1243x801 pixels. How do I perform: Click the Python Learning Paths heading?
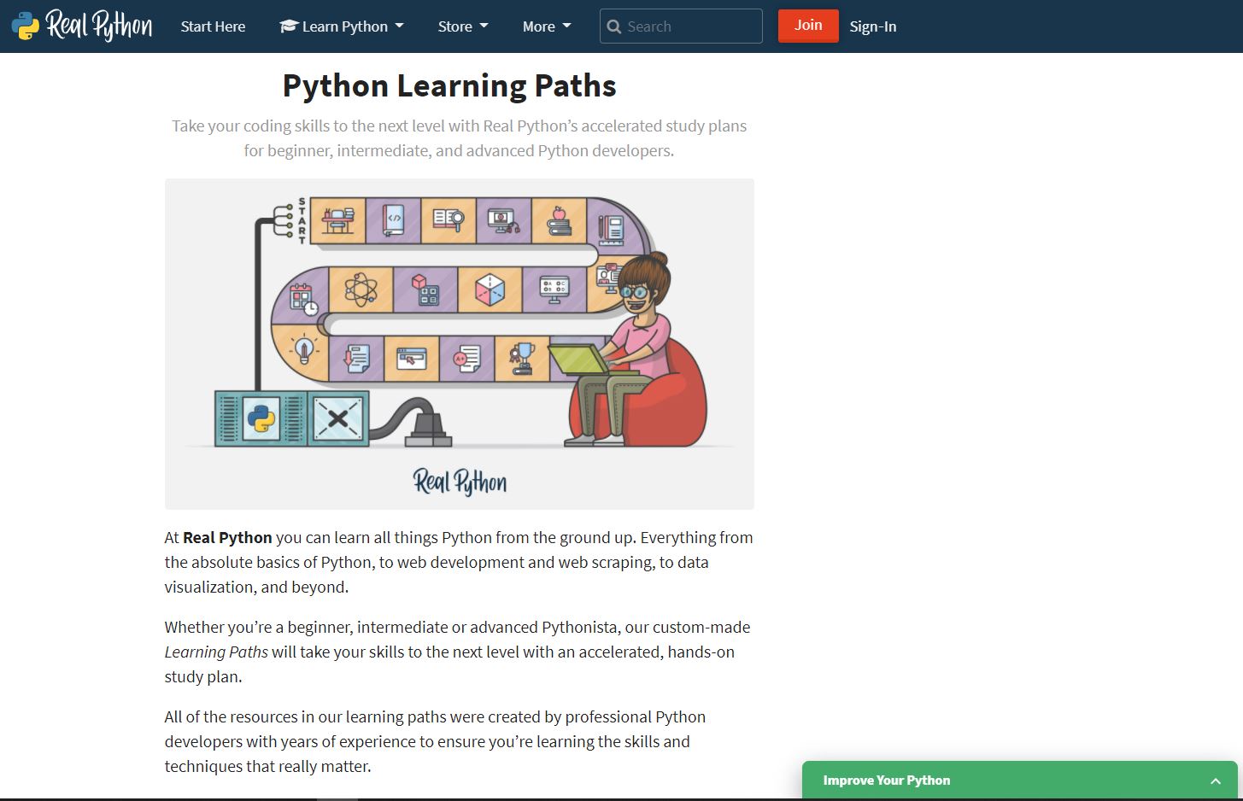click(x=449, y=85)
